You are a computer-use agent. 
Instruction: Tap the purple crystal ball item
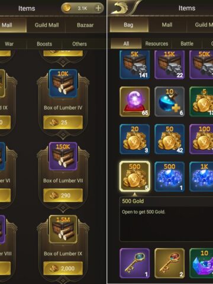pyautogui.click(x=134, y=102)
